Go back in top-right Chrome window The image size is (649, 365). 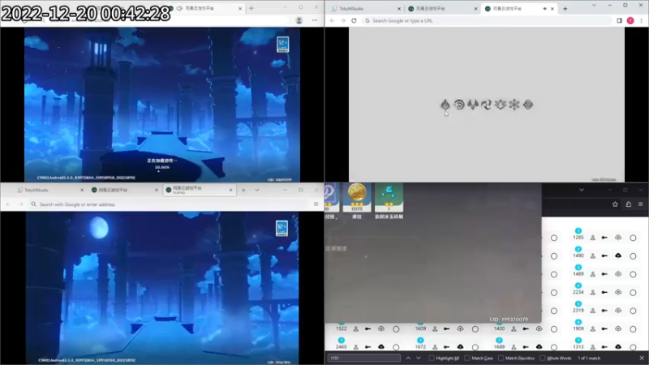332,20
